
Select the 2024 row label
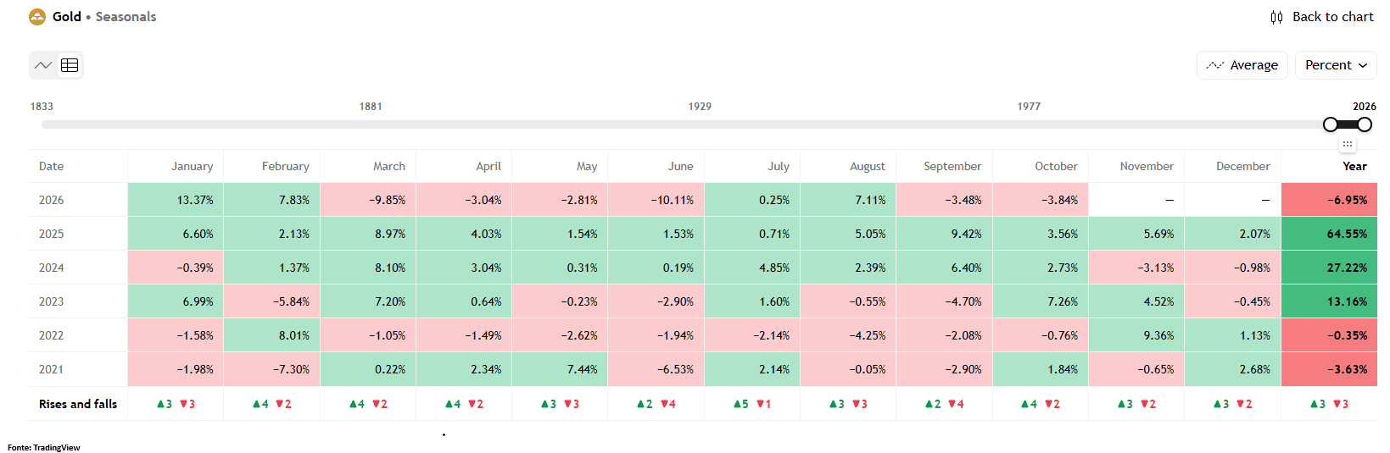pyautogui.click(x=51, y=268)
